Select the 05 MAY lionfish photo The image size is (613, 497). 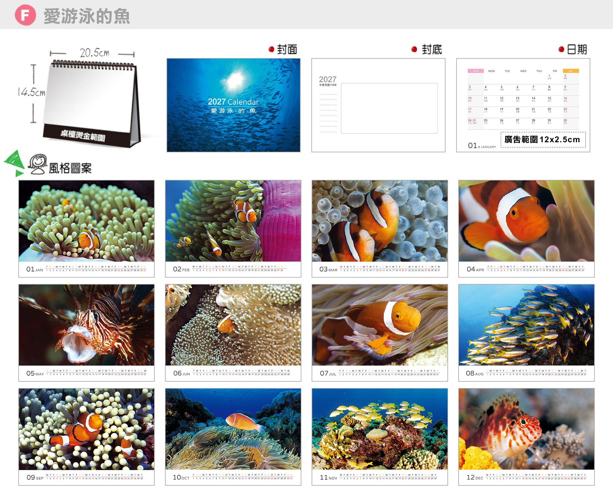(87, 325)
